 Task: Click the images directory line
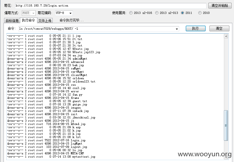(44, 108)
